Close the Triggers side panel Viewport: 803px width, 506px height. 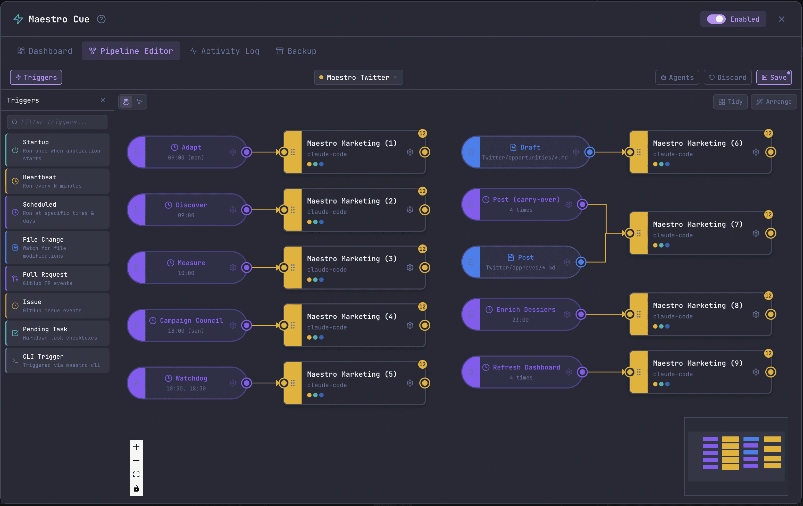click(x=103, y=100)
